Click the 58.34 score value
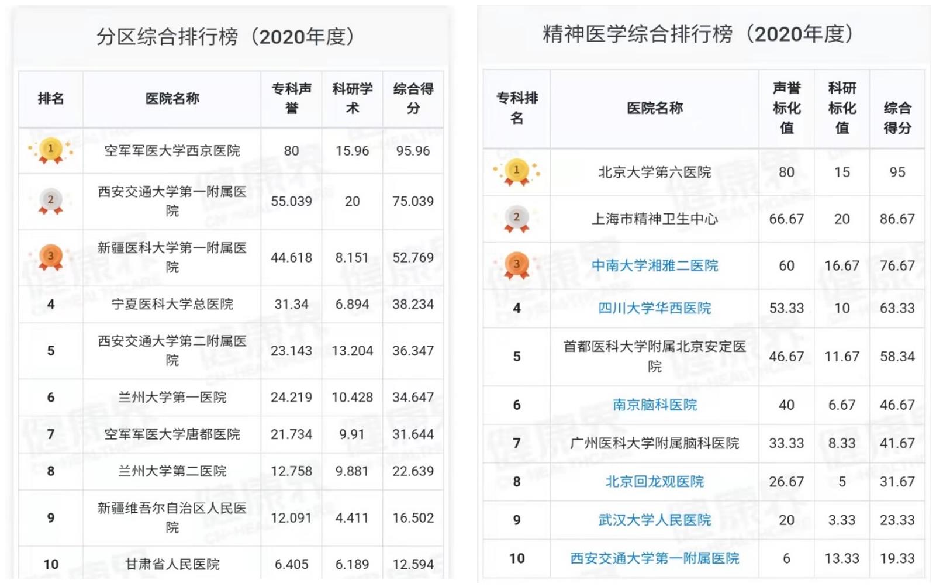The width and height of the screenshot is (943, 587). tap(897, 357)
